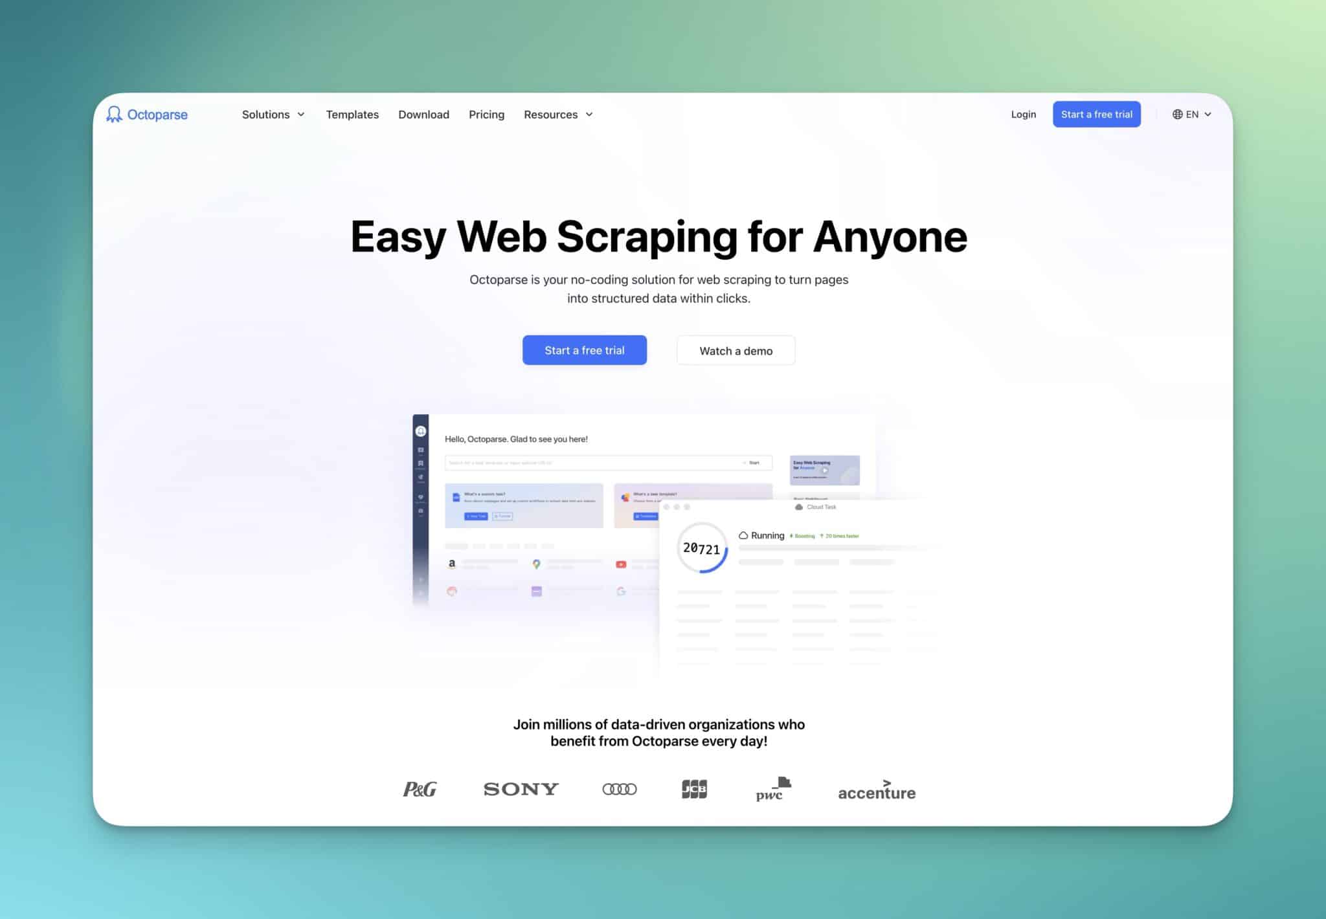Click the Download navigation link
The height and width of the screenshot is (919, 1326).
tap(423, 114)
